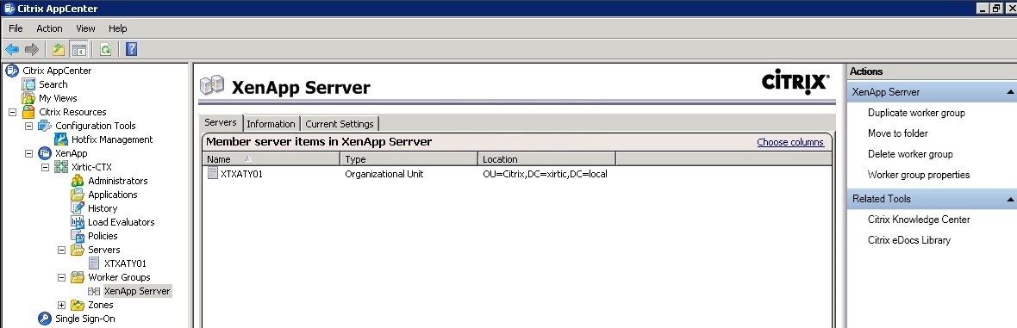Switch to the Information tab
The height and width of the screenshot is (328, 1017).
click(x=271, y=124)
